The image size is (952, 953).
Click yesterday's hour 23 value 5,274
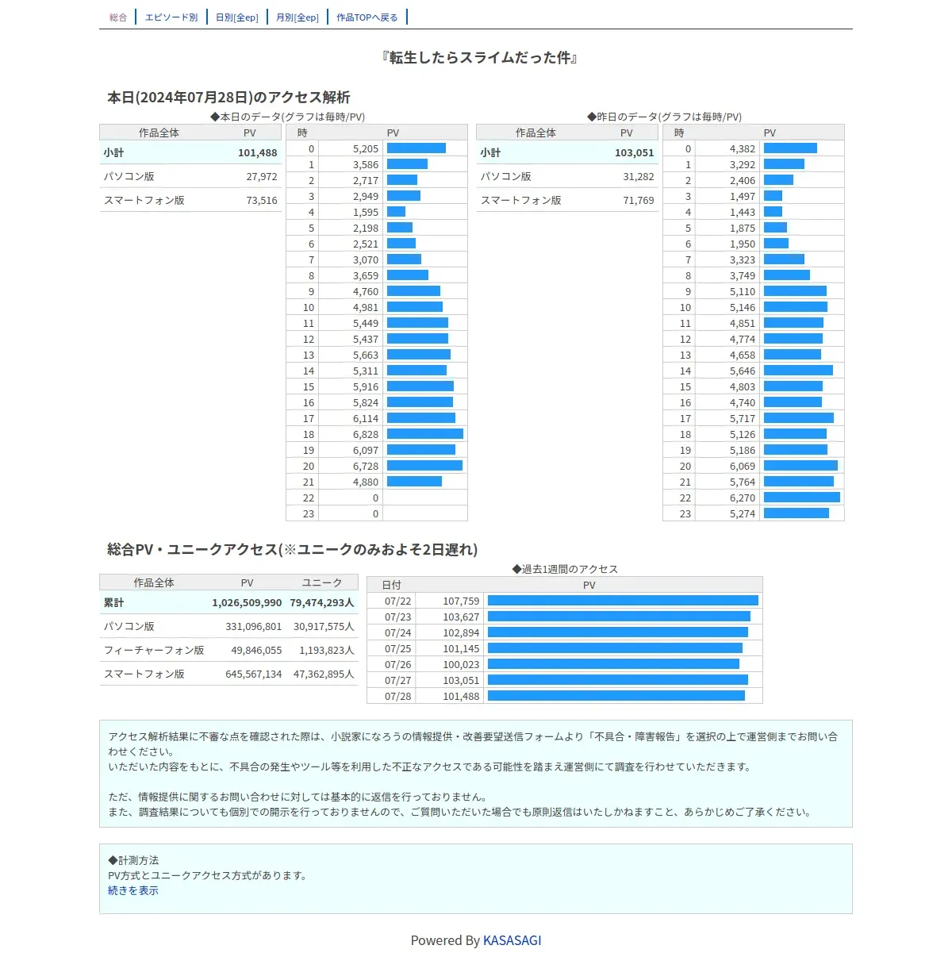[x=743, y=513]
